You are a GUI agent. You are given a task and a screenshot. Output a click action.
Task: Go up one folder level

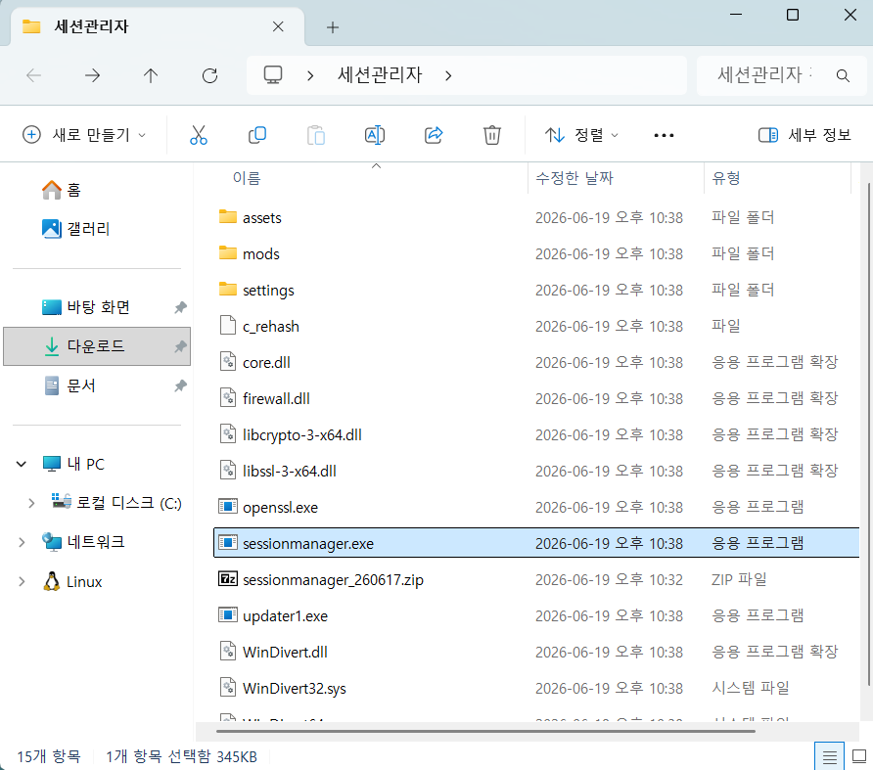(151, 75)
